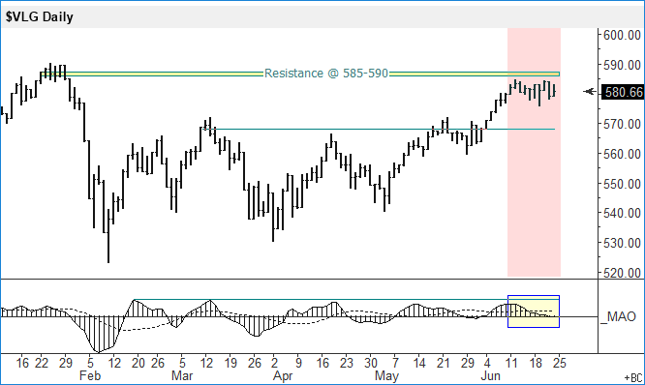Click the date 16 at axis start
This screenshot has width=645, height=385.
tap(22, 363)
